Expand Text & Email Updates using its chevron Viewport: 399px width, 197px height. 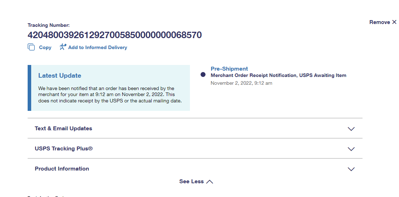click(x=351, y=129)
